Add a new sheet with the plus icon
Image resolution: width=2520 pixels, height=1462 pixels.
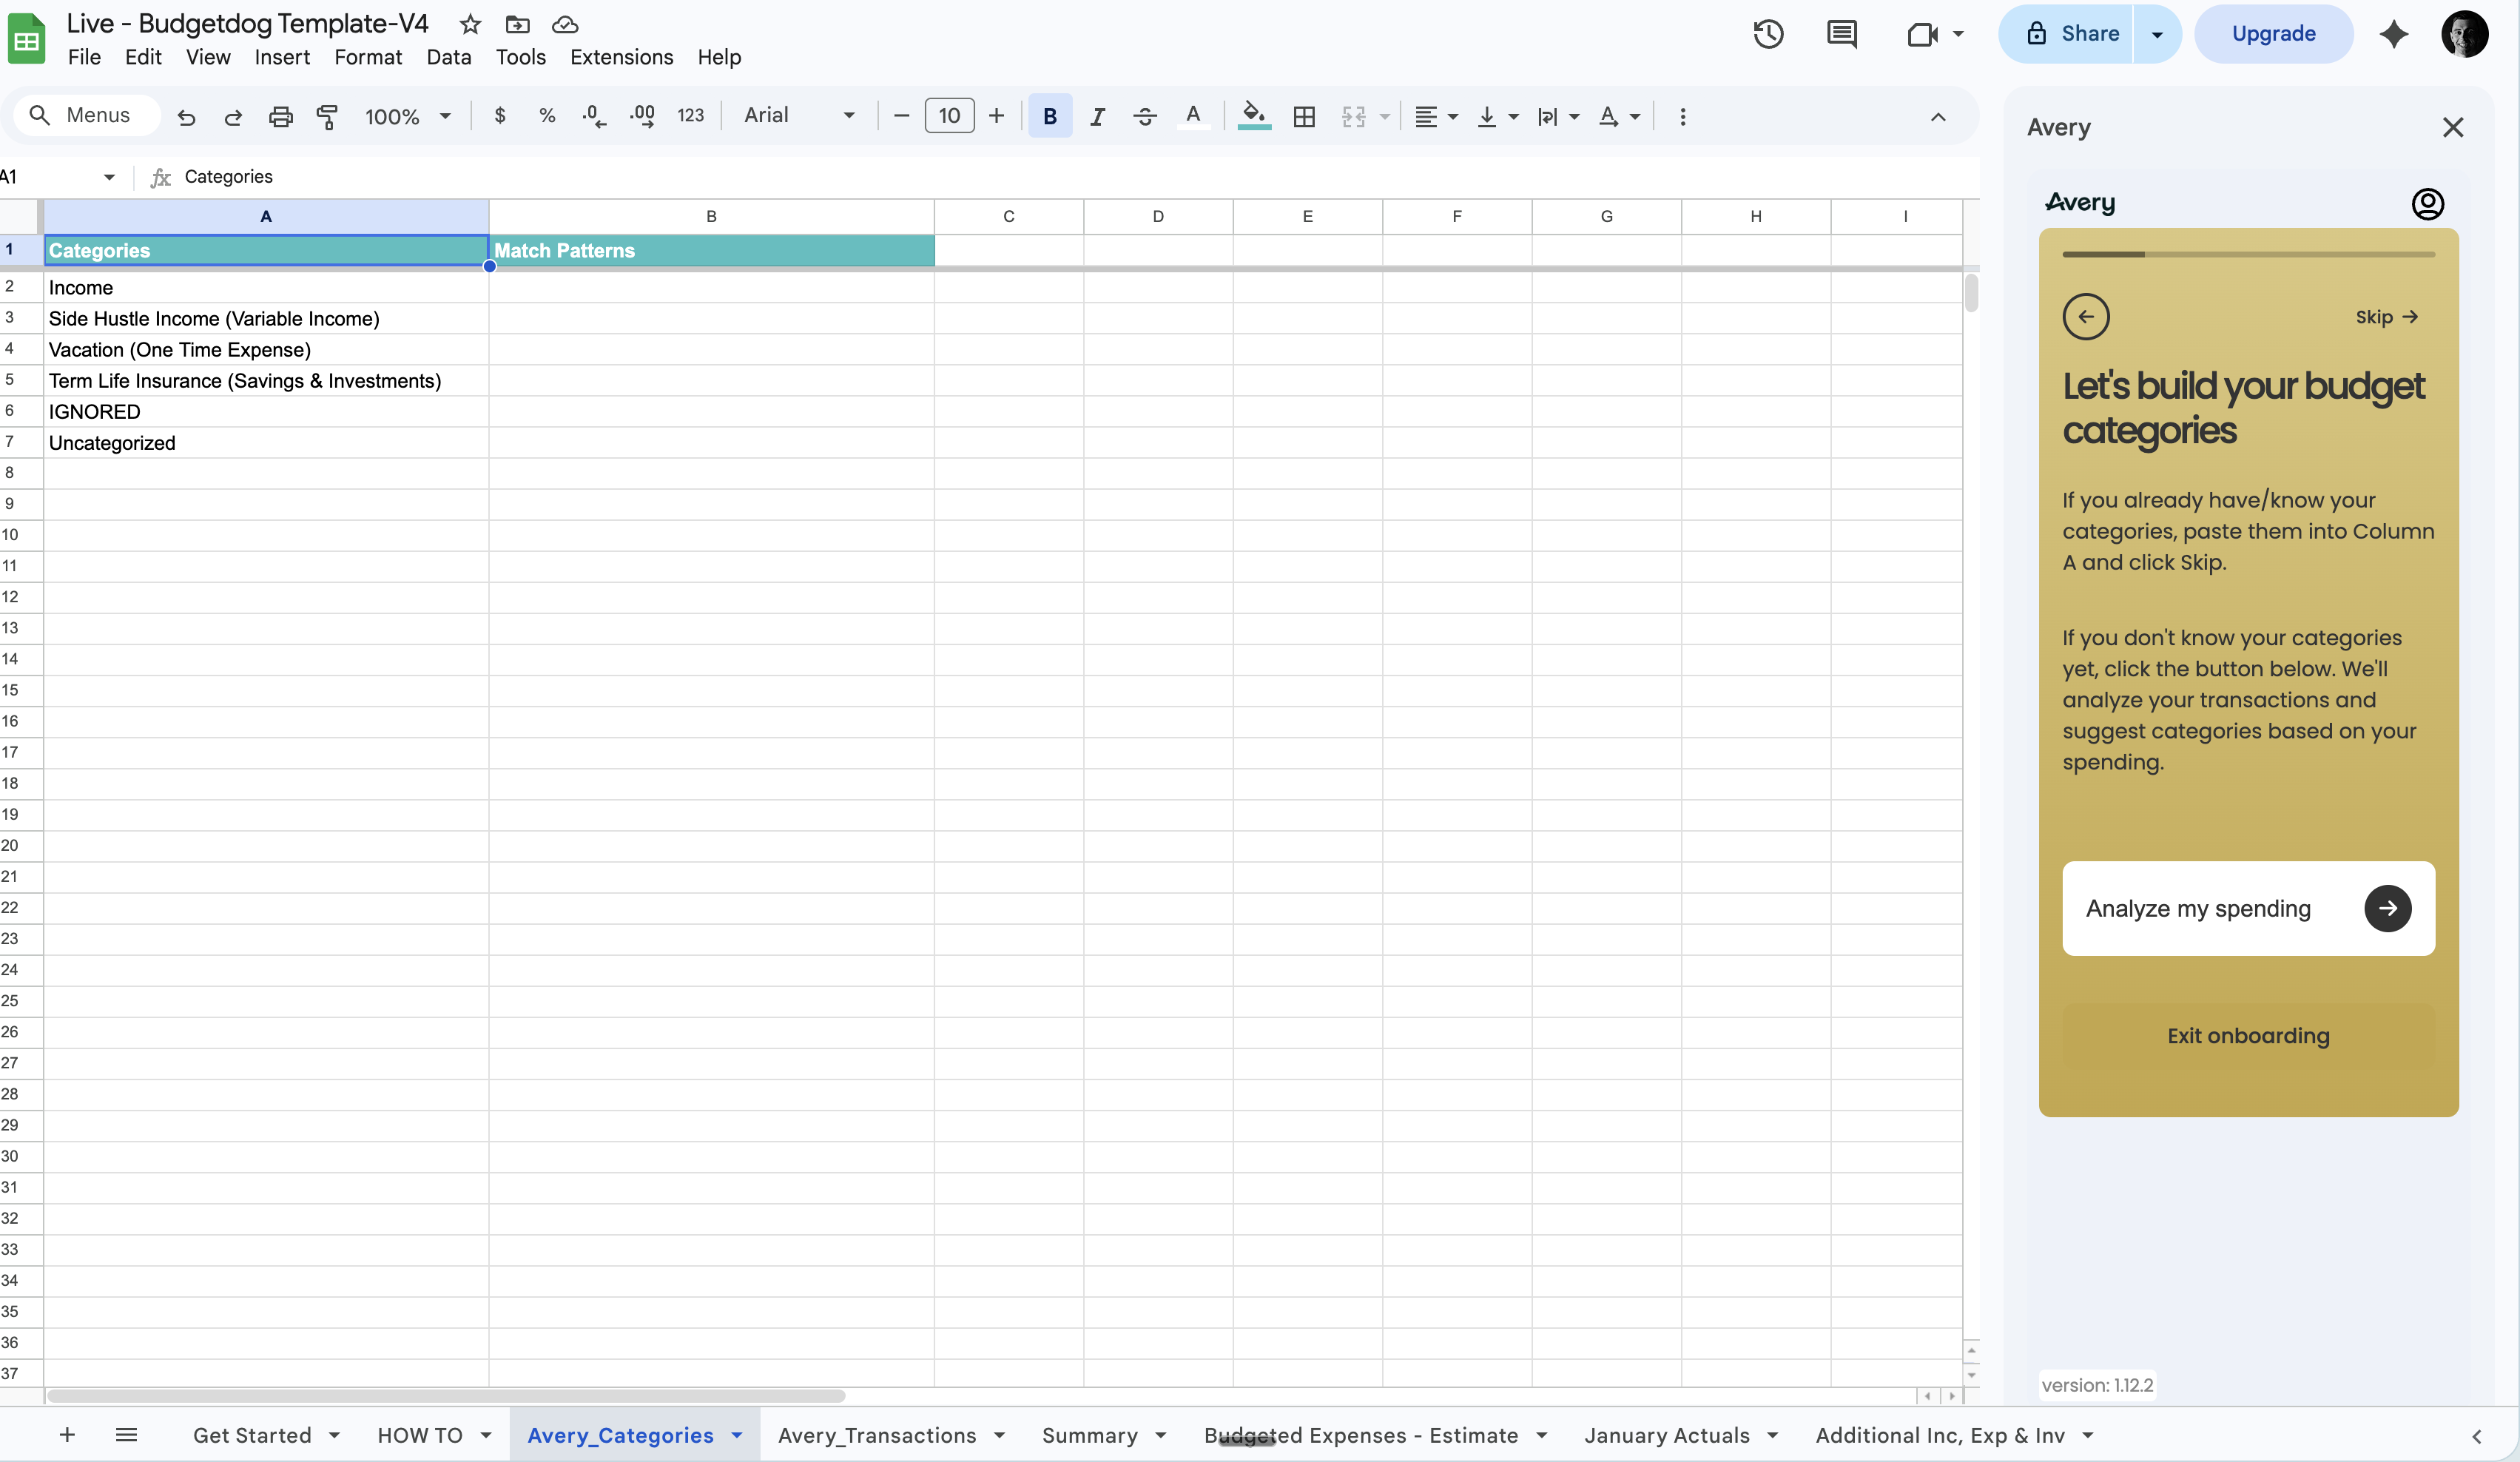(67, 1435)
